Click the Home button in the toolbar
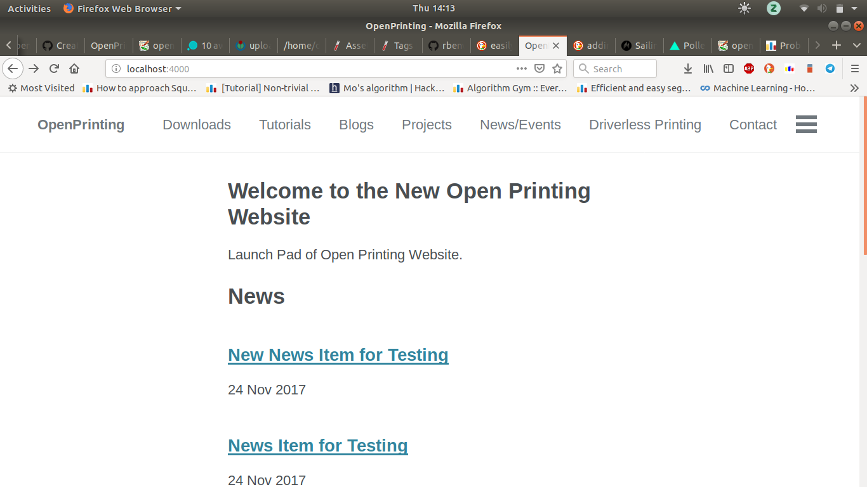867x487 pixels. pyautogui.click(x=74, y=68)
